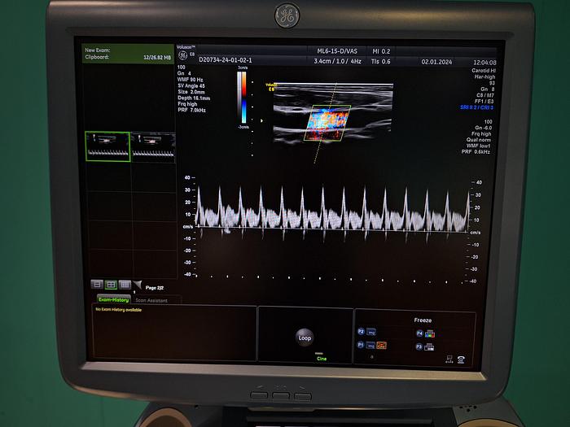Click the round Loop button

305,338
